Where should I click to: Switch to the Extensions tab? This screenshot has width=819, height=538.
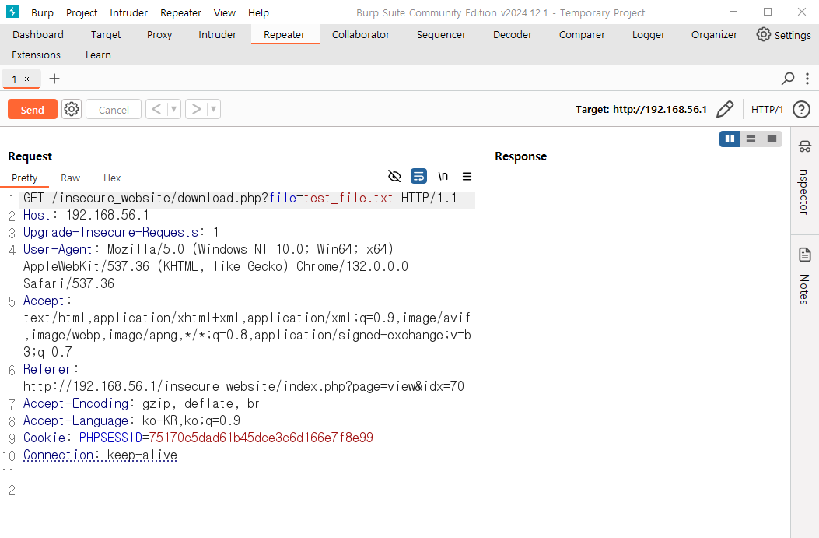coord(36,55)
